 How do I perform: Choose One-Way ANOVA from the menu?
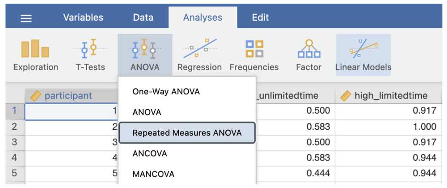[x=166, y=92]
